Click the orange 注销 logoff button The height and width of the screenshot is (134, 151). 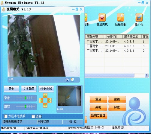click(x=117, y=99)
